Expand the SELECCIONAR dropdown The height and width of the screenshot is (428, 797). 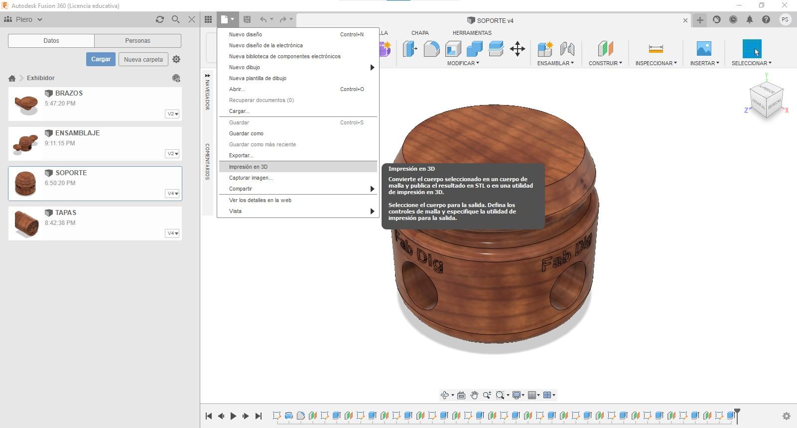coord(752,63)
